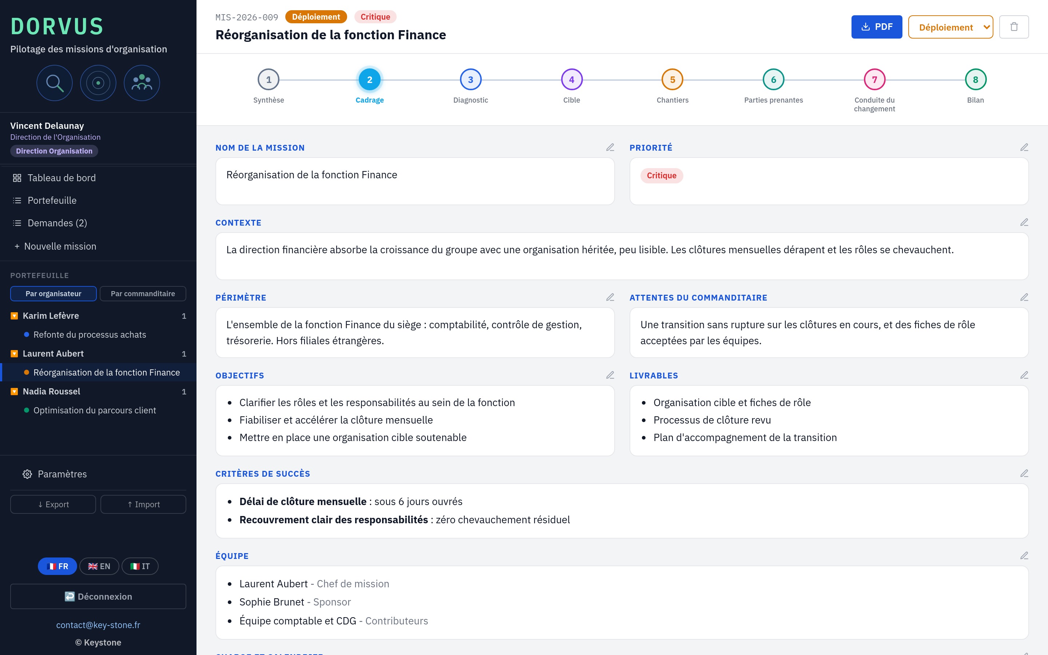Click the Contexte text box
The height and width of the screenshot is (655, 1048).
pos(622,256)
